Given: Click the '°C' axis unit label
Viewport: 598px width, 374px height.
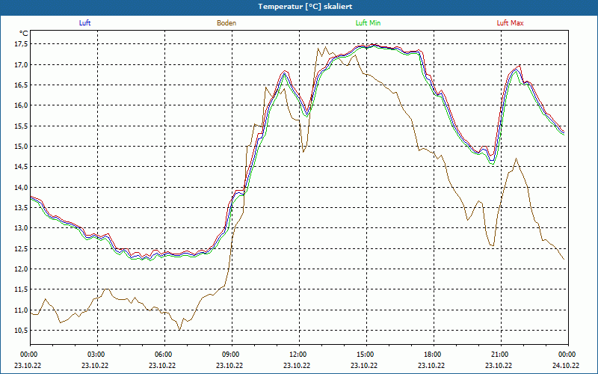Looking at the screenshot, I should [24, 34].
